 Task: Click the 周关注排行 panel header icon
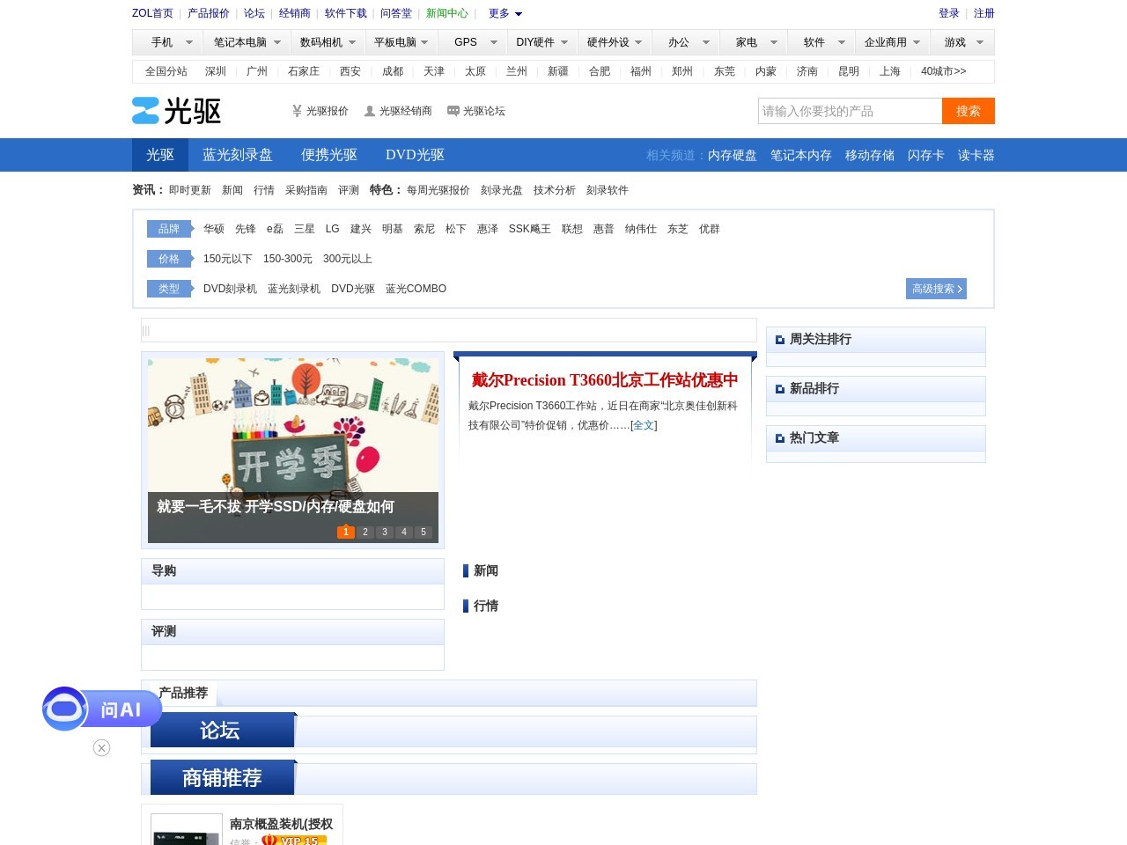779,339
